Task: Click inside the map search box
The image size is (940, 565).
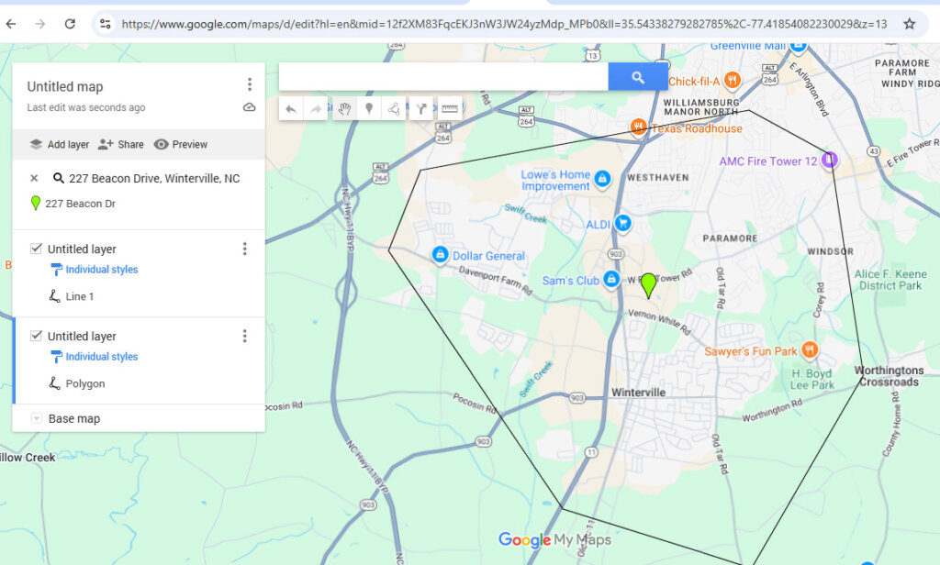Action: click(442, 78)
